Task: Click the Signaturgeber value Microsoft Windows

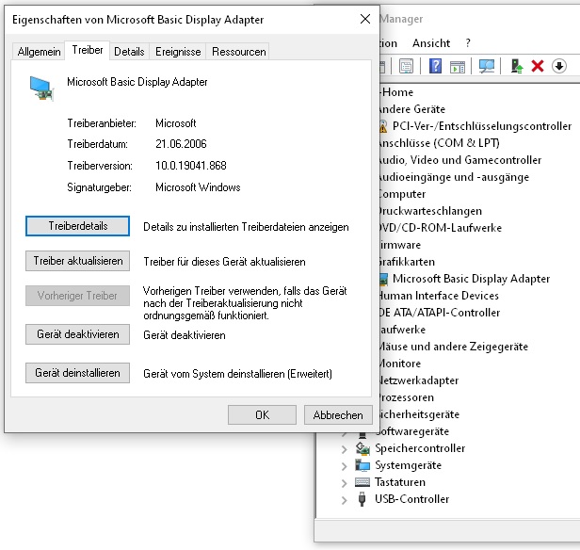Action: click(x=198, y=187)
